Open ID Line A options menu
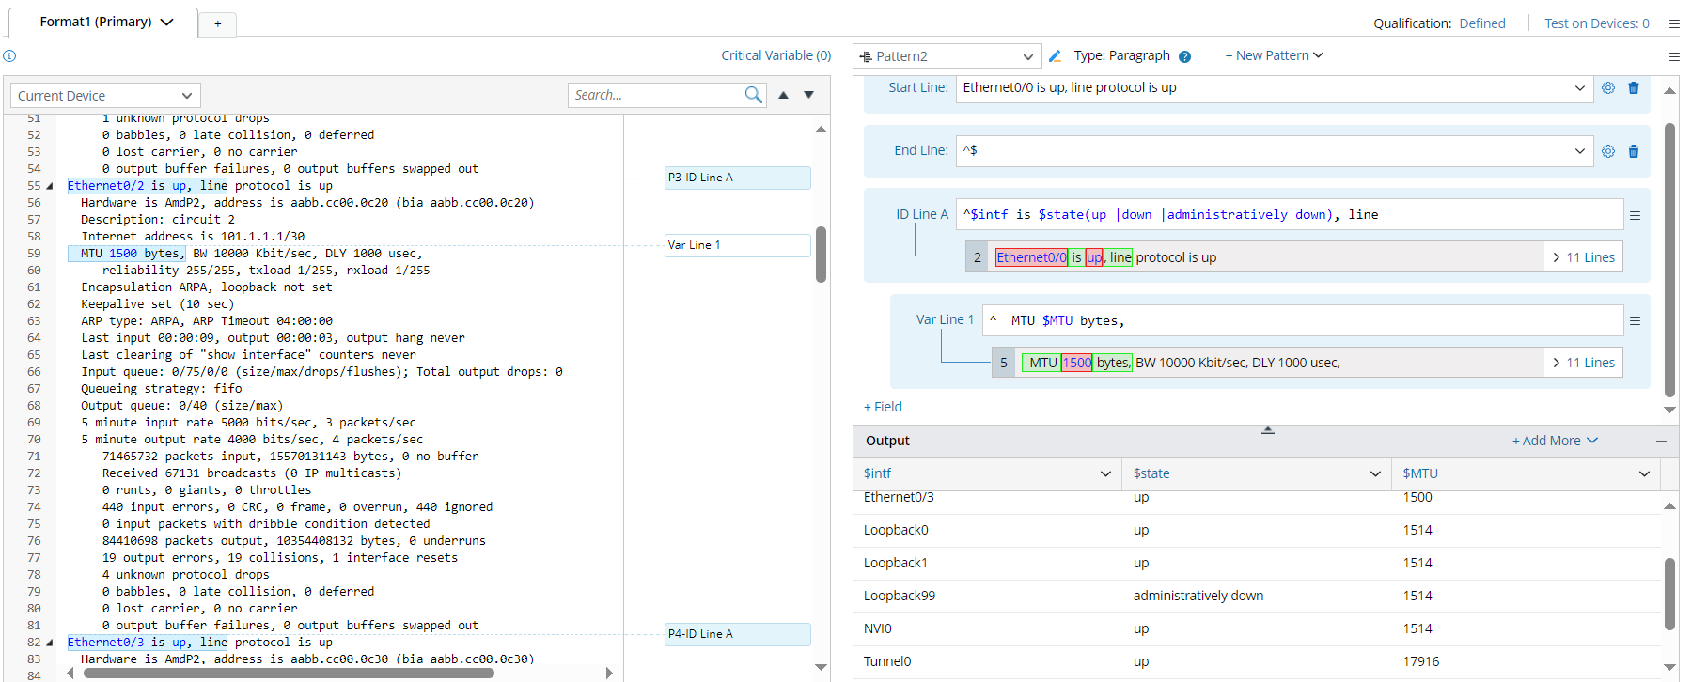 pos(1635,215)
